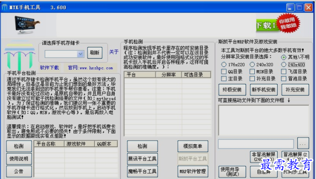Click the 游戏软件 column header

(79, 144)
